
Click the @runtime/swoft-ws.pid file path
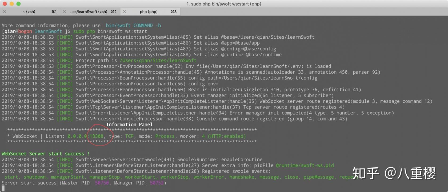tap(305, 165)
